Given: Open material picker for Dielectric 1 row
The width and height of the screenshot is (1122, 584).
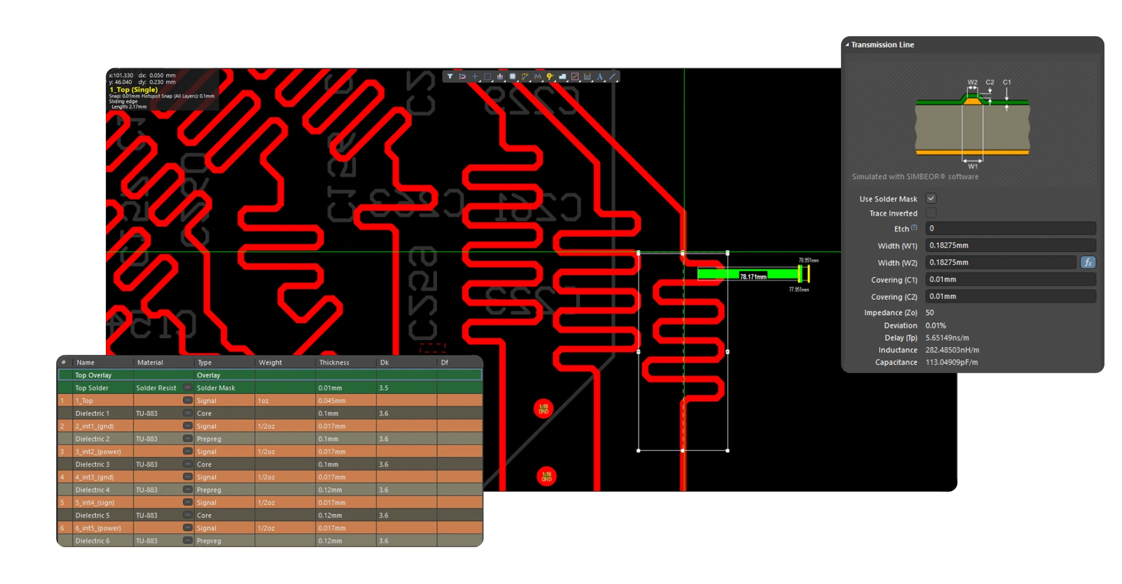Looking at the screenshot, I should [188, 413].
